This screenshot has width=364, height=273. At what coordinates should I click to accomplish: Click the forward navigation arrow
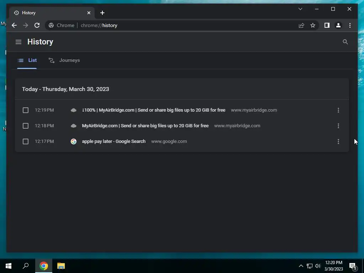coord(26,25)
